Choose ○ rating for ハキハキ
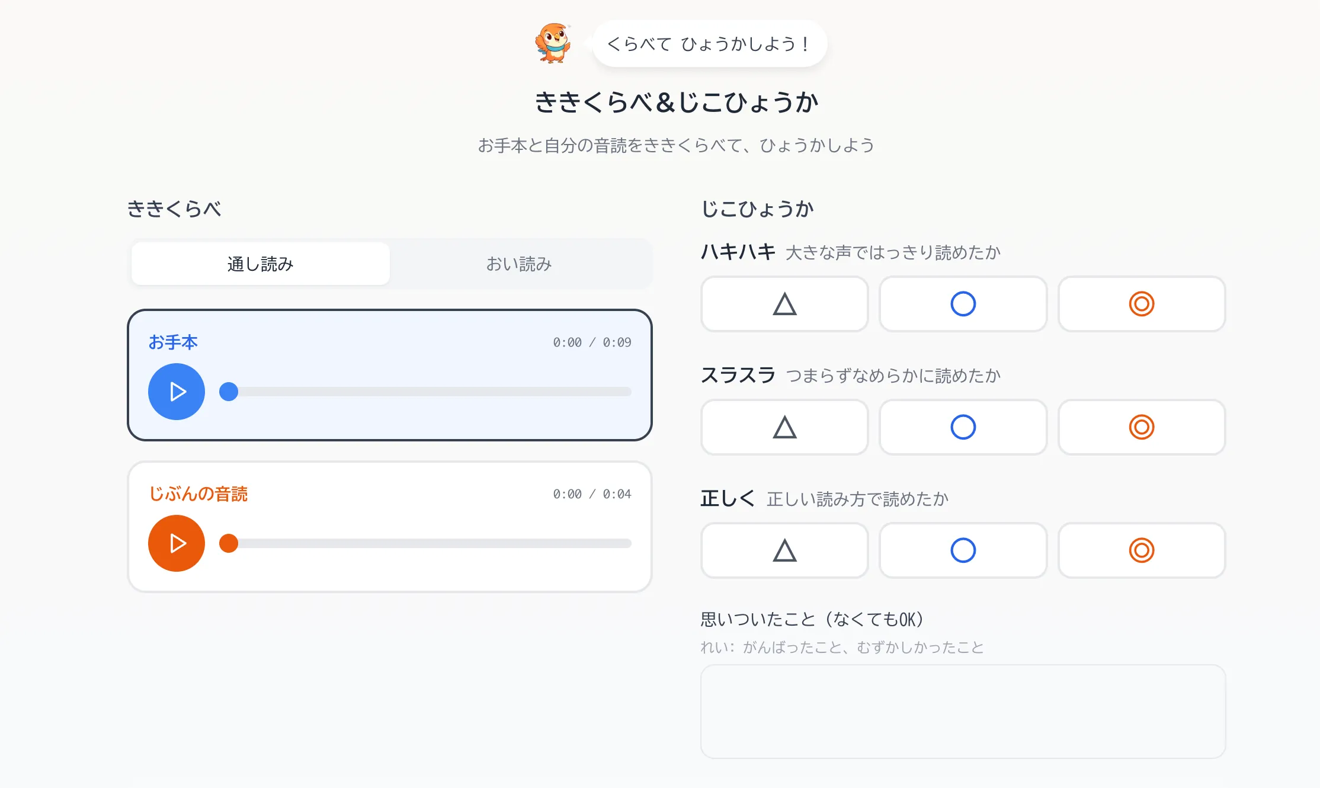This screenshot has height=788, width=1320. (963, 304)
